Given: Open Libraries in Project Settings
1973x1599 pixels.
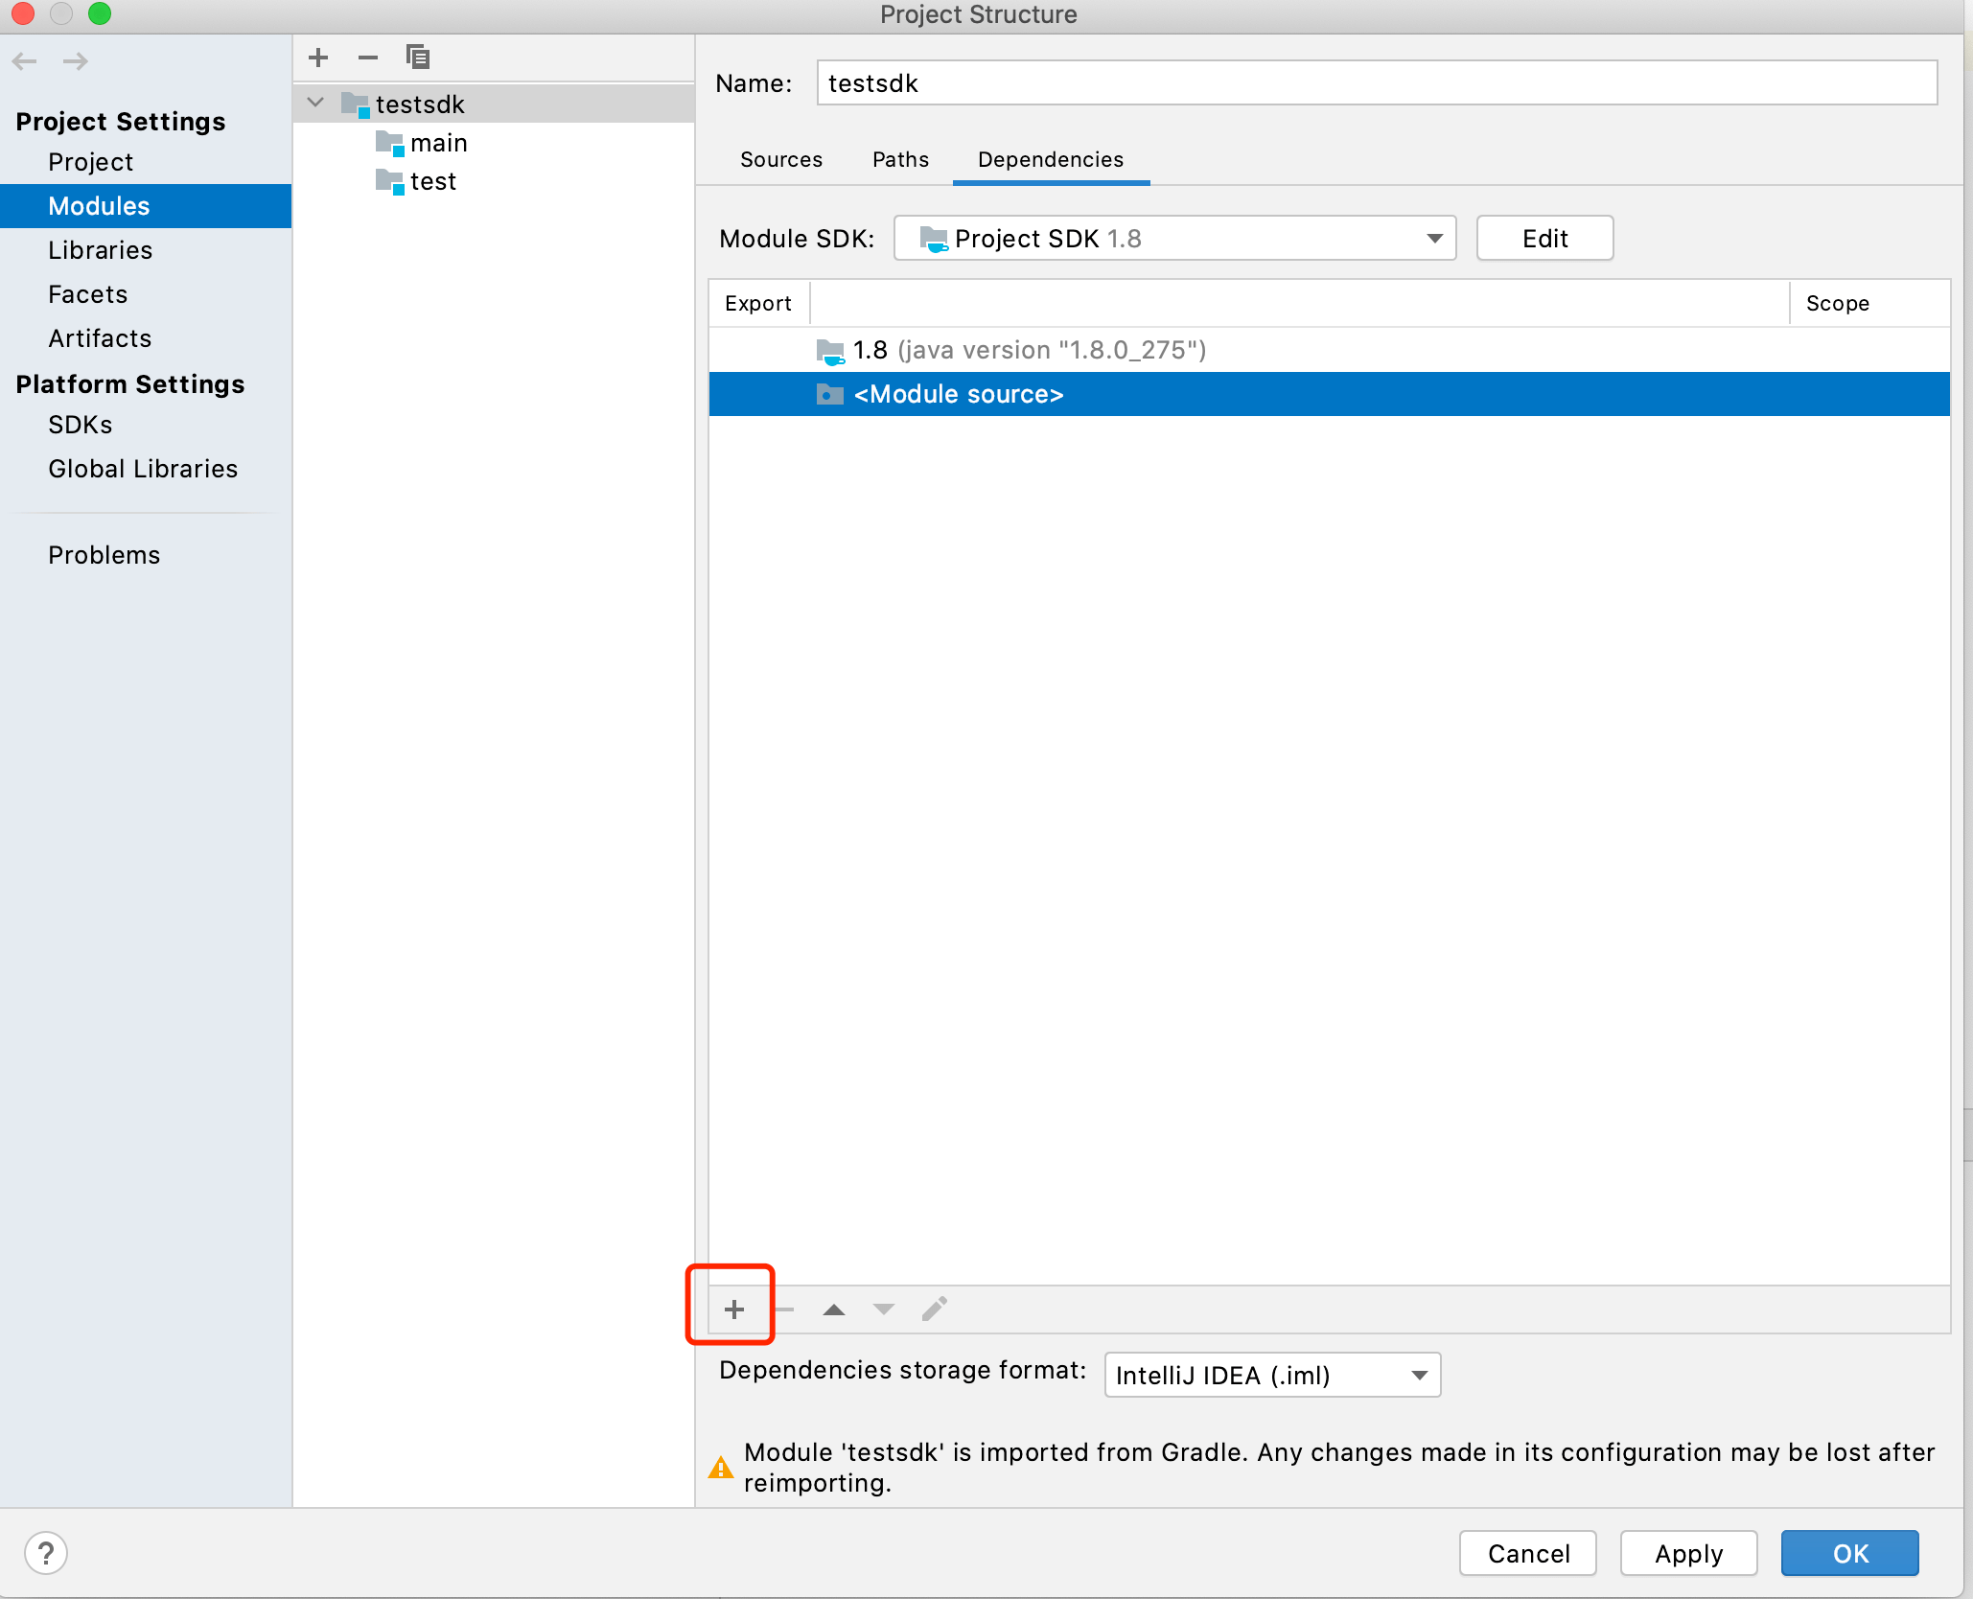Looking at the screenshot, I should click(x=100, y=250).
